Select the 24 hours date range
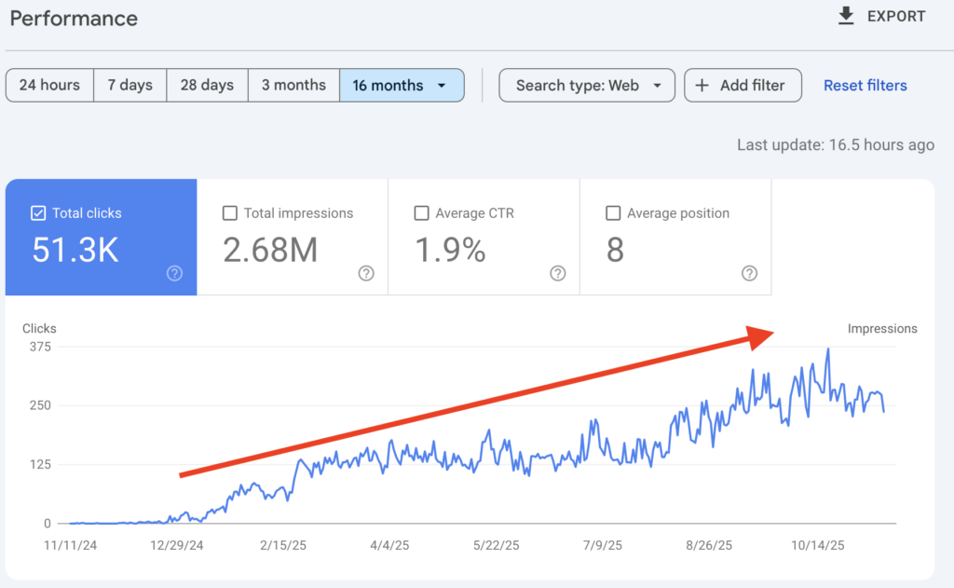This screenshot has width=954, height=588. tap(49, 85)
